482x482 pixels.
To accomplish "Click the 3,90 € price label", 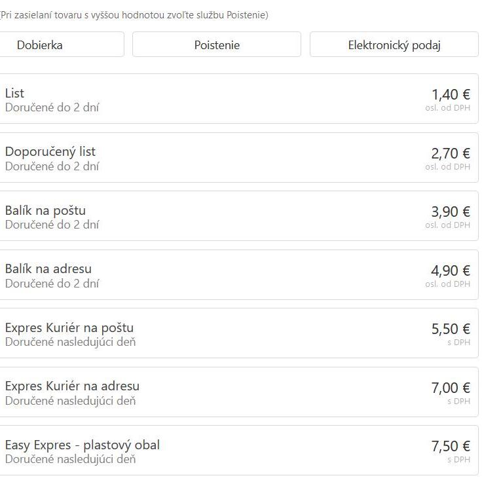I will coord(451,212).
